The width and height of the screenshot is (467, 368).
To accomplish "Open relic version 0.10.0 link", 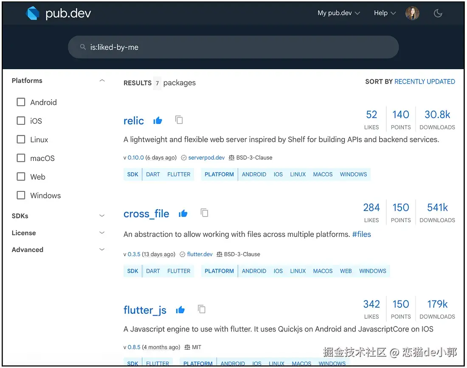I will click(135, 157).
